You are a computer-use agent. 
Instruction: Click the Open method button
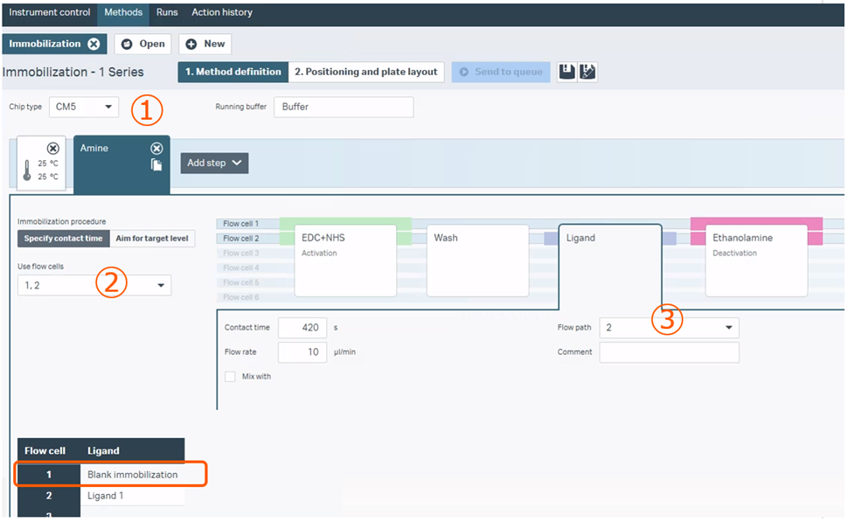point(142,44)
